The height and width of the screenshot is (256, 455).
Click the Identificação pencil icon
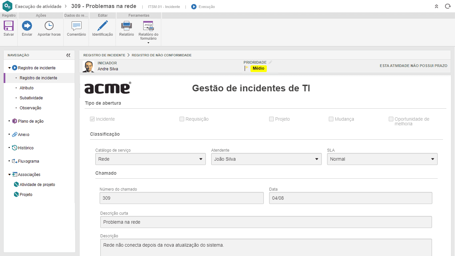(x=103, y=26)
